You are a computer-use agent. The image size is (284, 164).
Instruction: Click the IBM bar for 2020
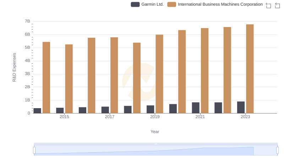[182, 72]
